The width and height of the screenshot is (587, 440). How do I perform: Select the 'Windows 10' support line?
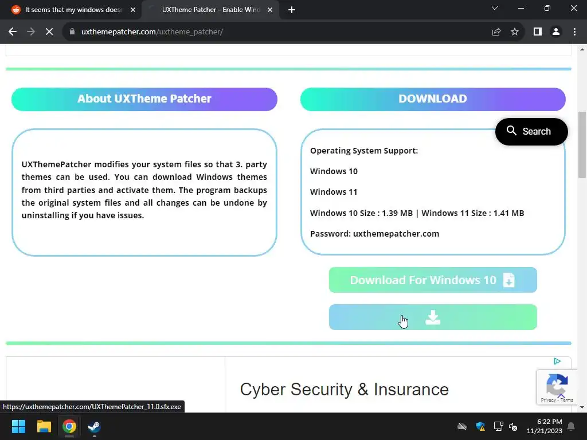(334, 171)
